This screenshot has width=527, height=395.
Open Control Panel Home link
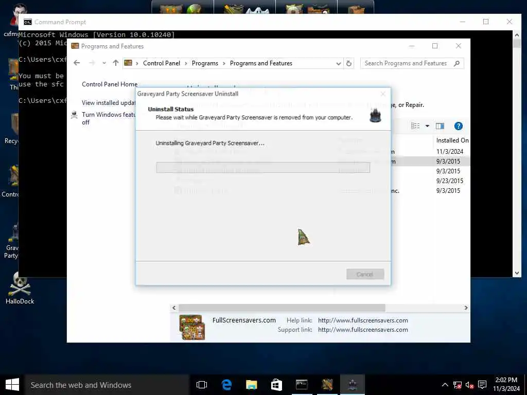pyautogui.click(x=110, y=84)
